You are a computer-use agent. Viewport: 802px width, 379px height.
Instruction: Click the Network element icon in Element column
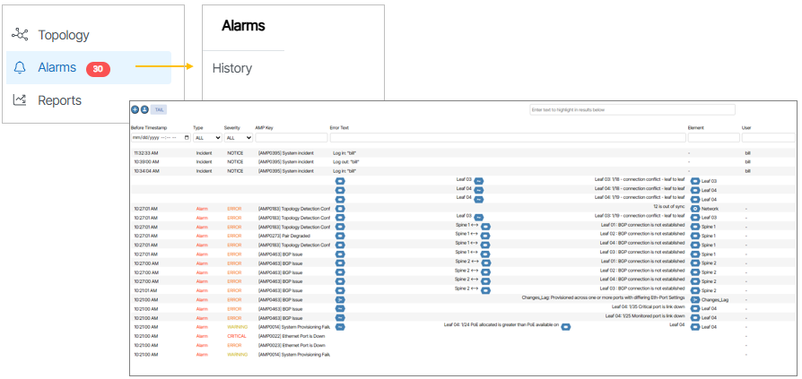coord(694,208)
